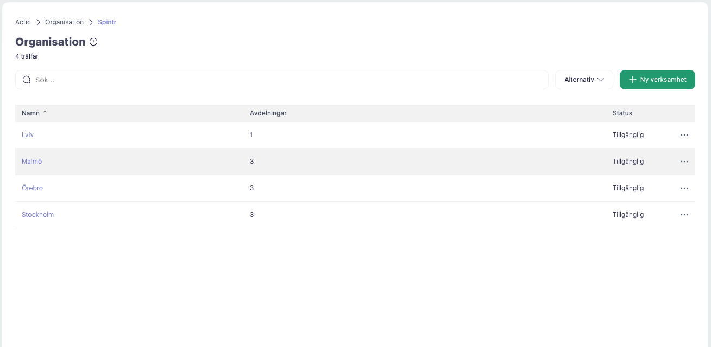
Task: Click the Avdelningar column header
Action: 268,113
